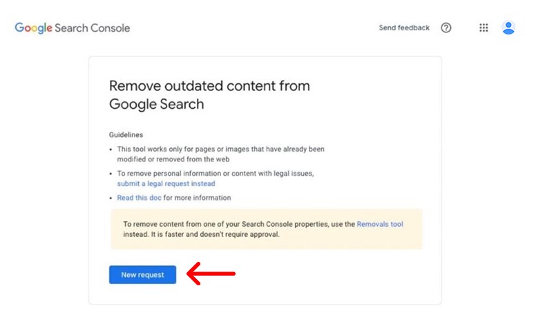Click the 'for more information' text

pyautogui.click(x=197, y=198)
